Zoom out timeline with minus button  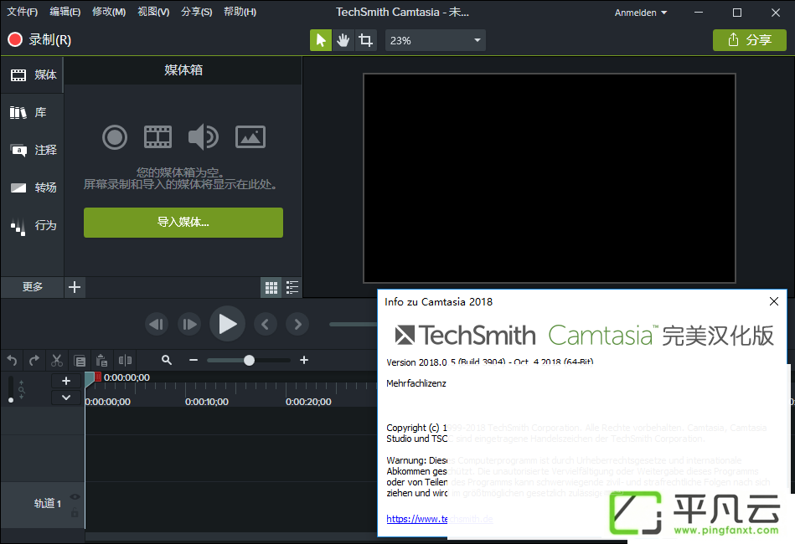194,360
